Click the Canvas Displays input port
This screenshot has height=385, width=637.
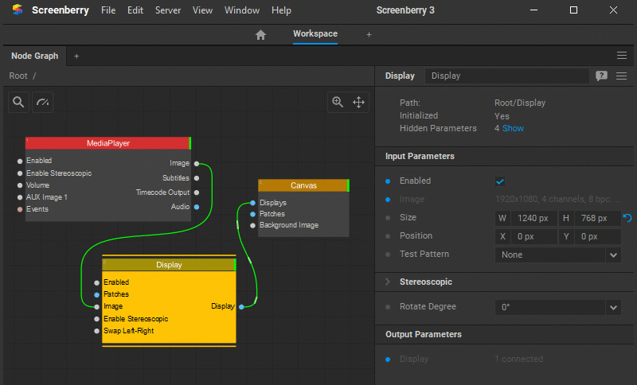(252, 203)
